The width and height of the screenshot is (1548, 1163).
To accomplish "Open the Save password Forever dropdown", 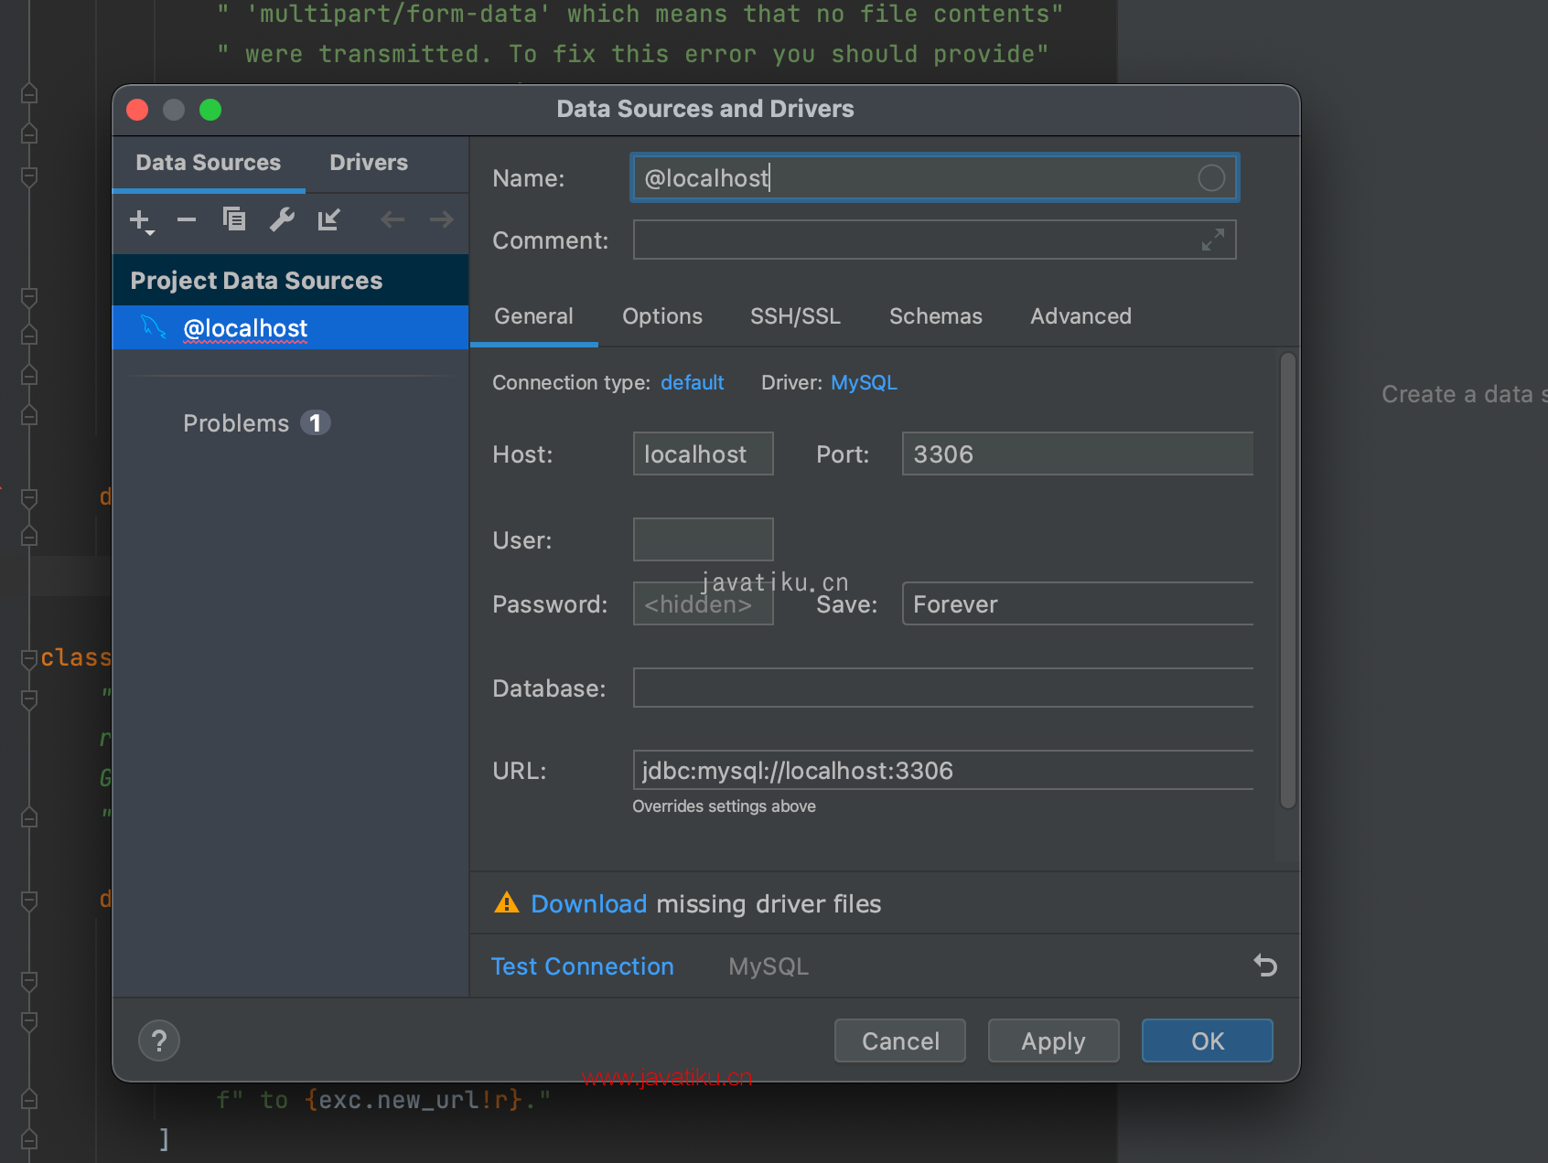I will 1078,604.
